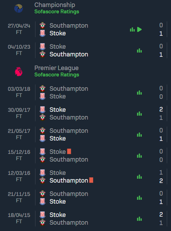Click Stoke crest in the 30/09/17 match
Image resolution: width=171 pixels, height=231 pixels.
42,110
